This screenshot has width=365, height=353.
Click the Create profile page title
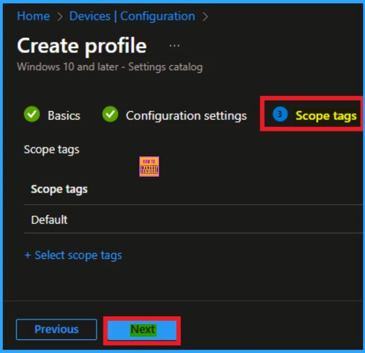tap(82, 46)
